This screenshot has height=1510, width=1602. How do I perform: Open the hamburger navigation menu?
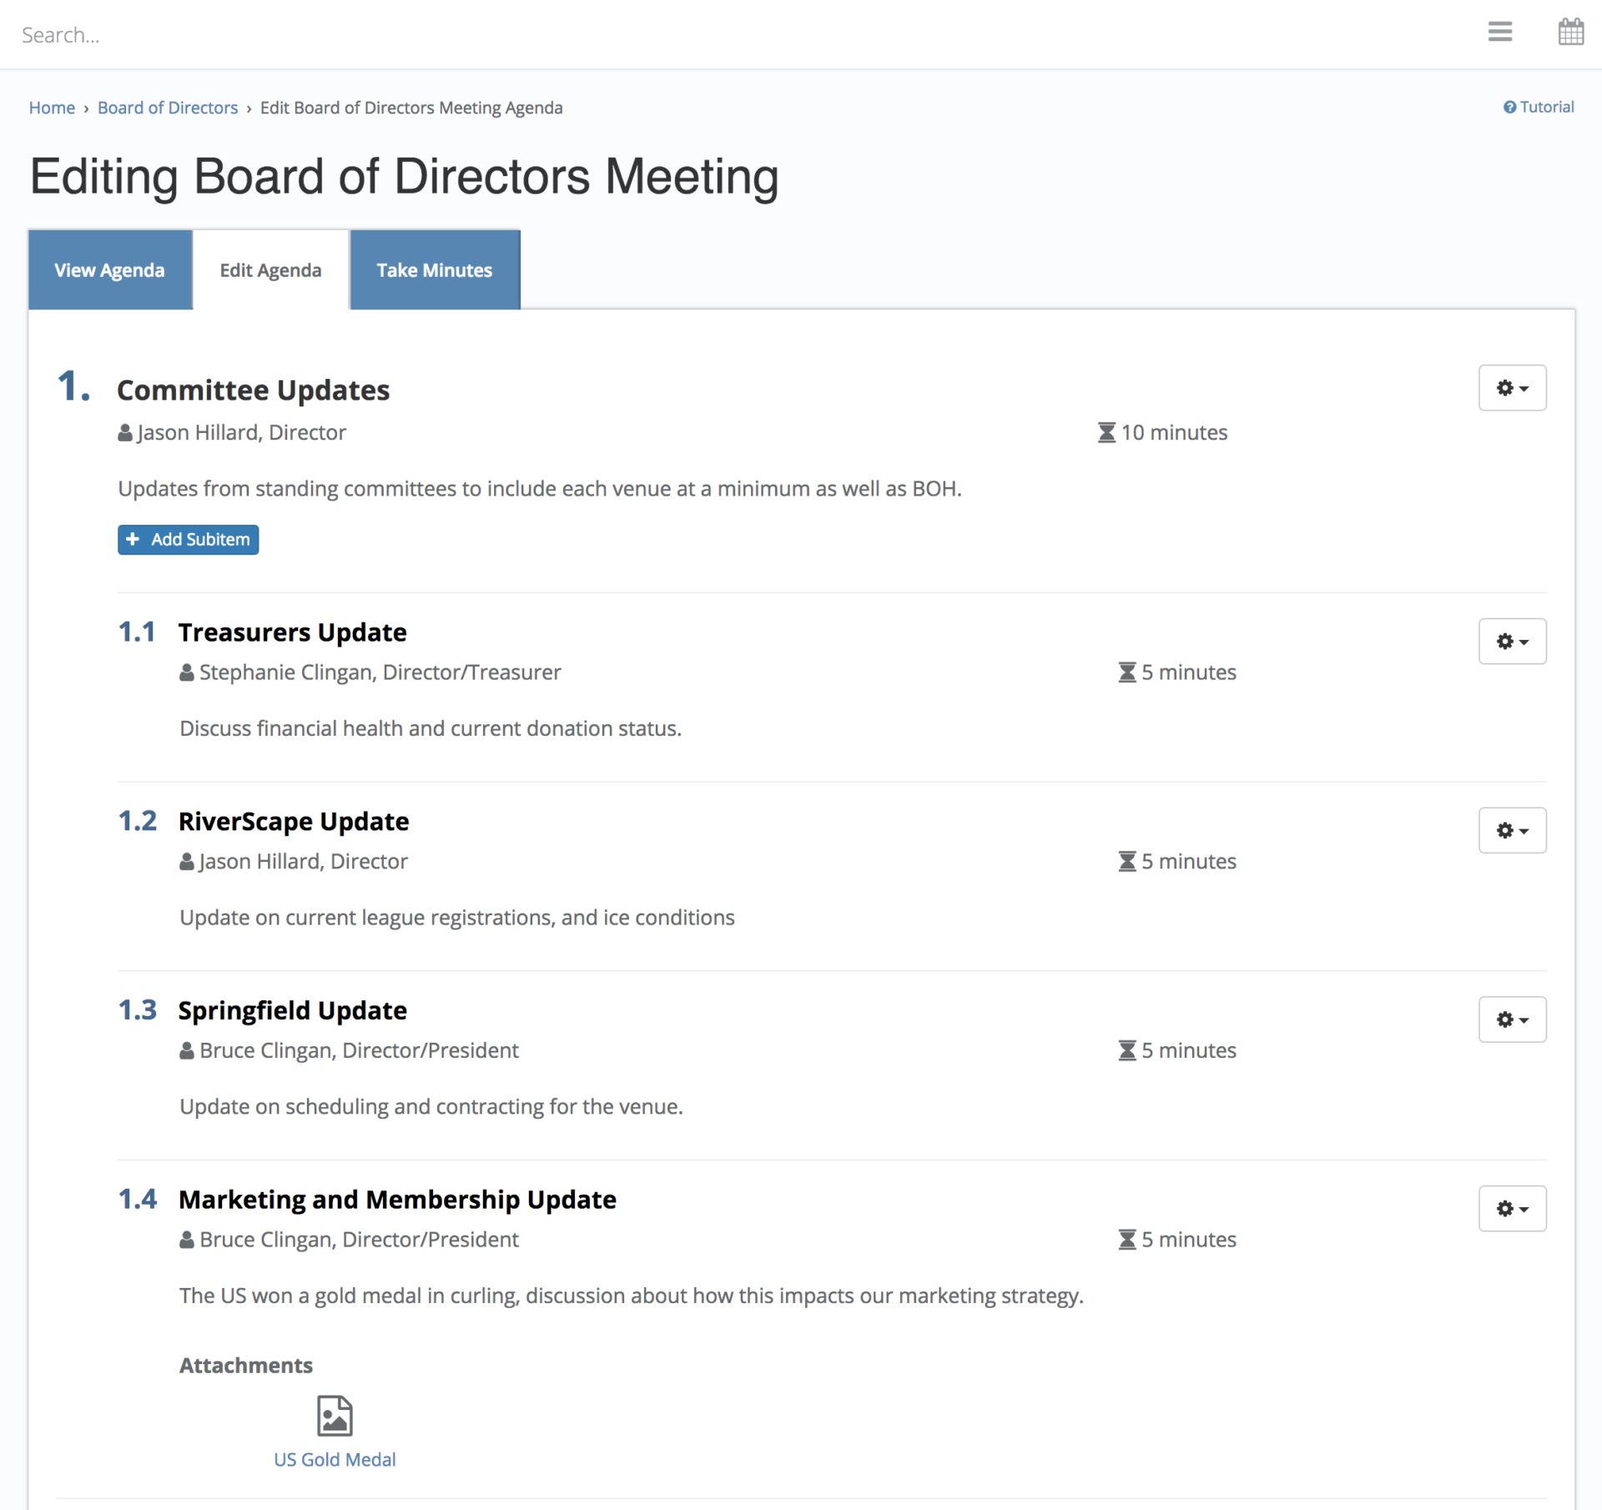click(1499, 32)
